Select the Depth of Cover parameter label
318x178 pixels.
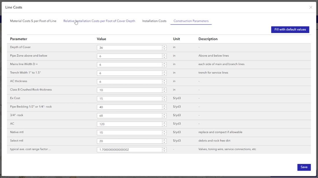coord(20,47)
